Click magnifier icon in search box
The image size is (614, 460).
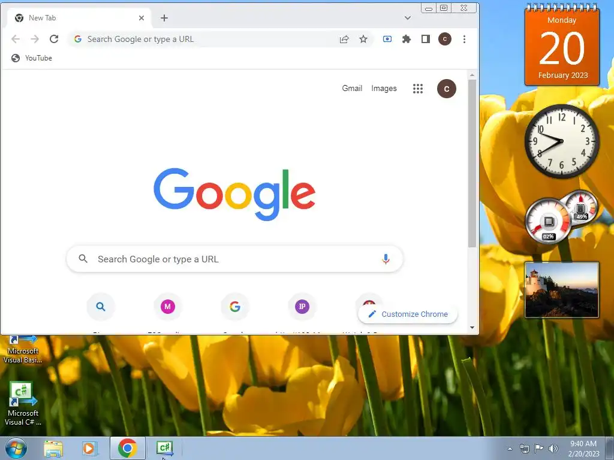[83, 259]
